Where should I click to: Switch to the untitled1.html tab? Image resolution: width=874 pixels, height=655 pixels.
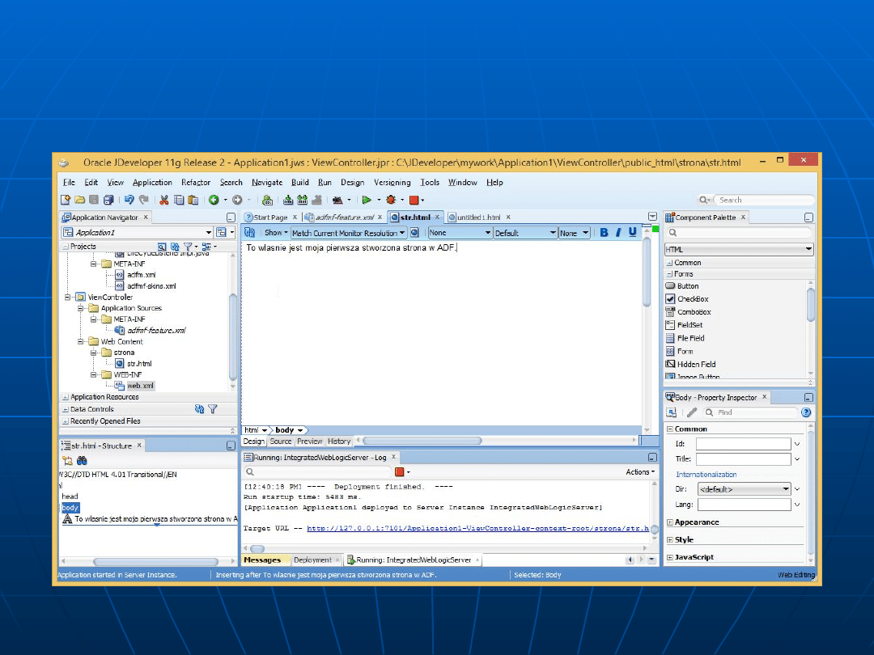479,218
